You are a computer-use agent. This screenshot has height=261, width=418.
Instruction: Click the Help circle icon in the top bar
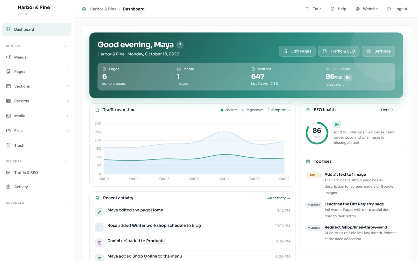(x=333, y=9)
